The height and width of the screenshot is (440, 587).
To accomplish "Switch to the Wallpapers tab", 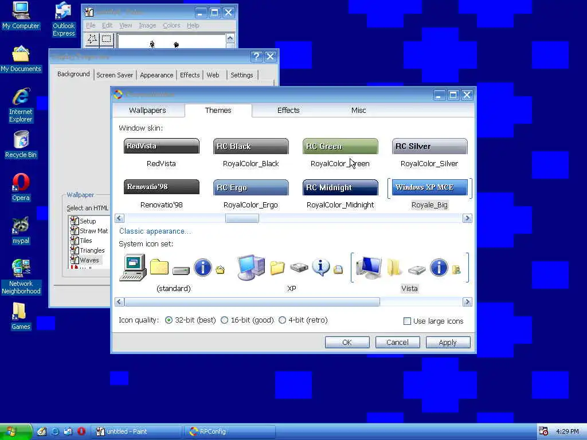I will (x=147, y=111).
